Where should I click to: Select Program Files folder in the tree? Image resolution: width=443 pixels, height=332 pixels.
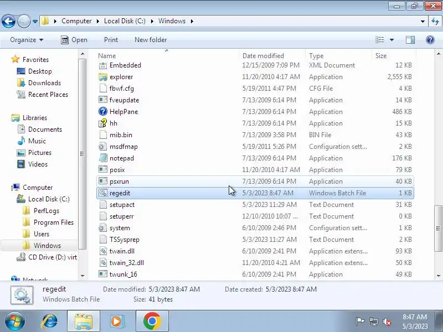coord(53,222)
